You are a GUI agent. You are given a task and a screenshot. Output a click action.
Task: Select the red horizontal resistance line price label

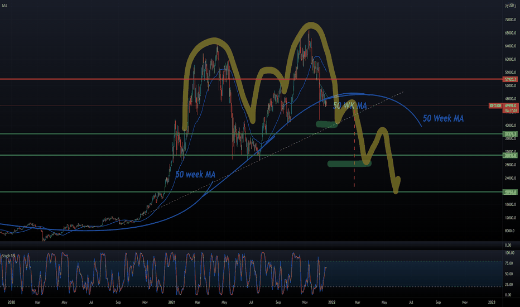[511, 79]
